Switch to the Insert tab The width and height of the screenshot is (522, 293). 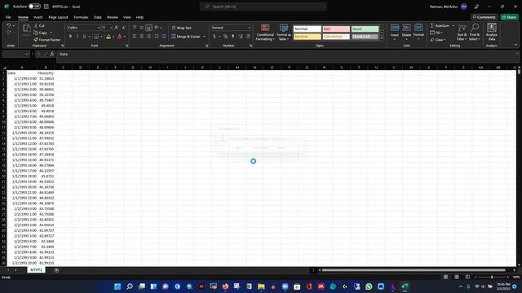[x=38, y=17]
